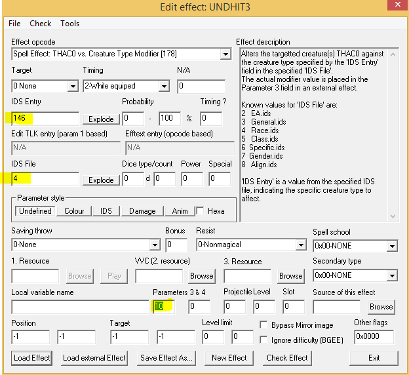Expand the Effect opcode dropdown

[x=225, y=54]
